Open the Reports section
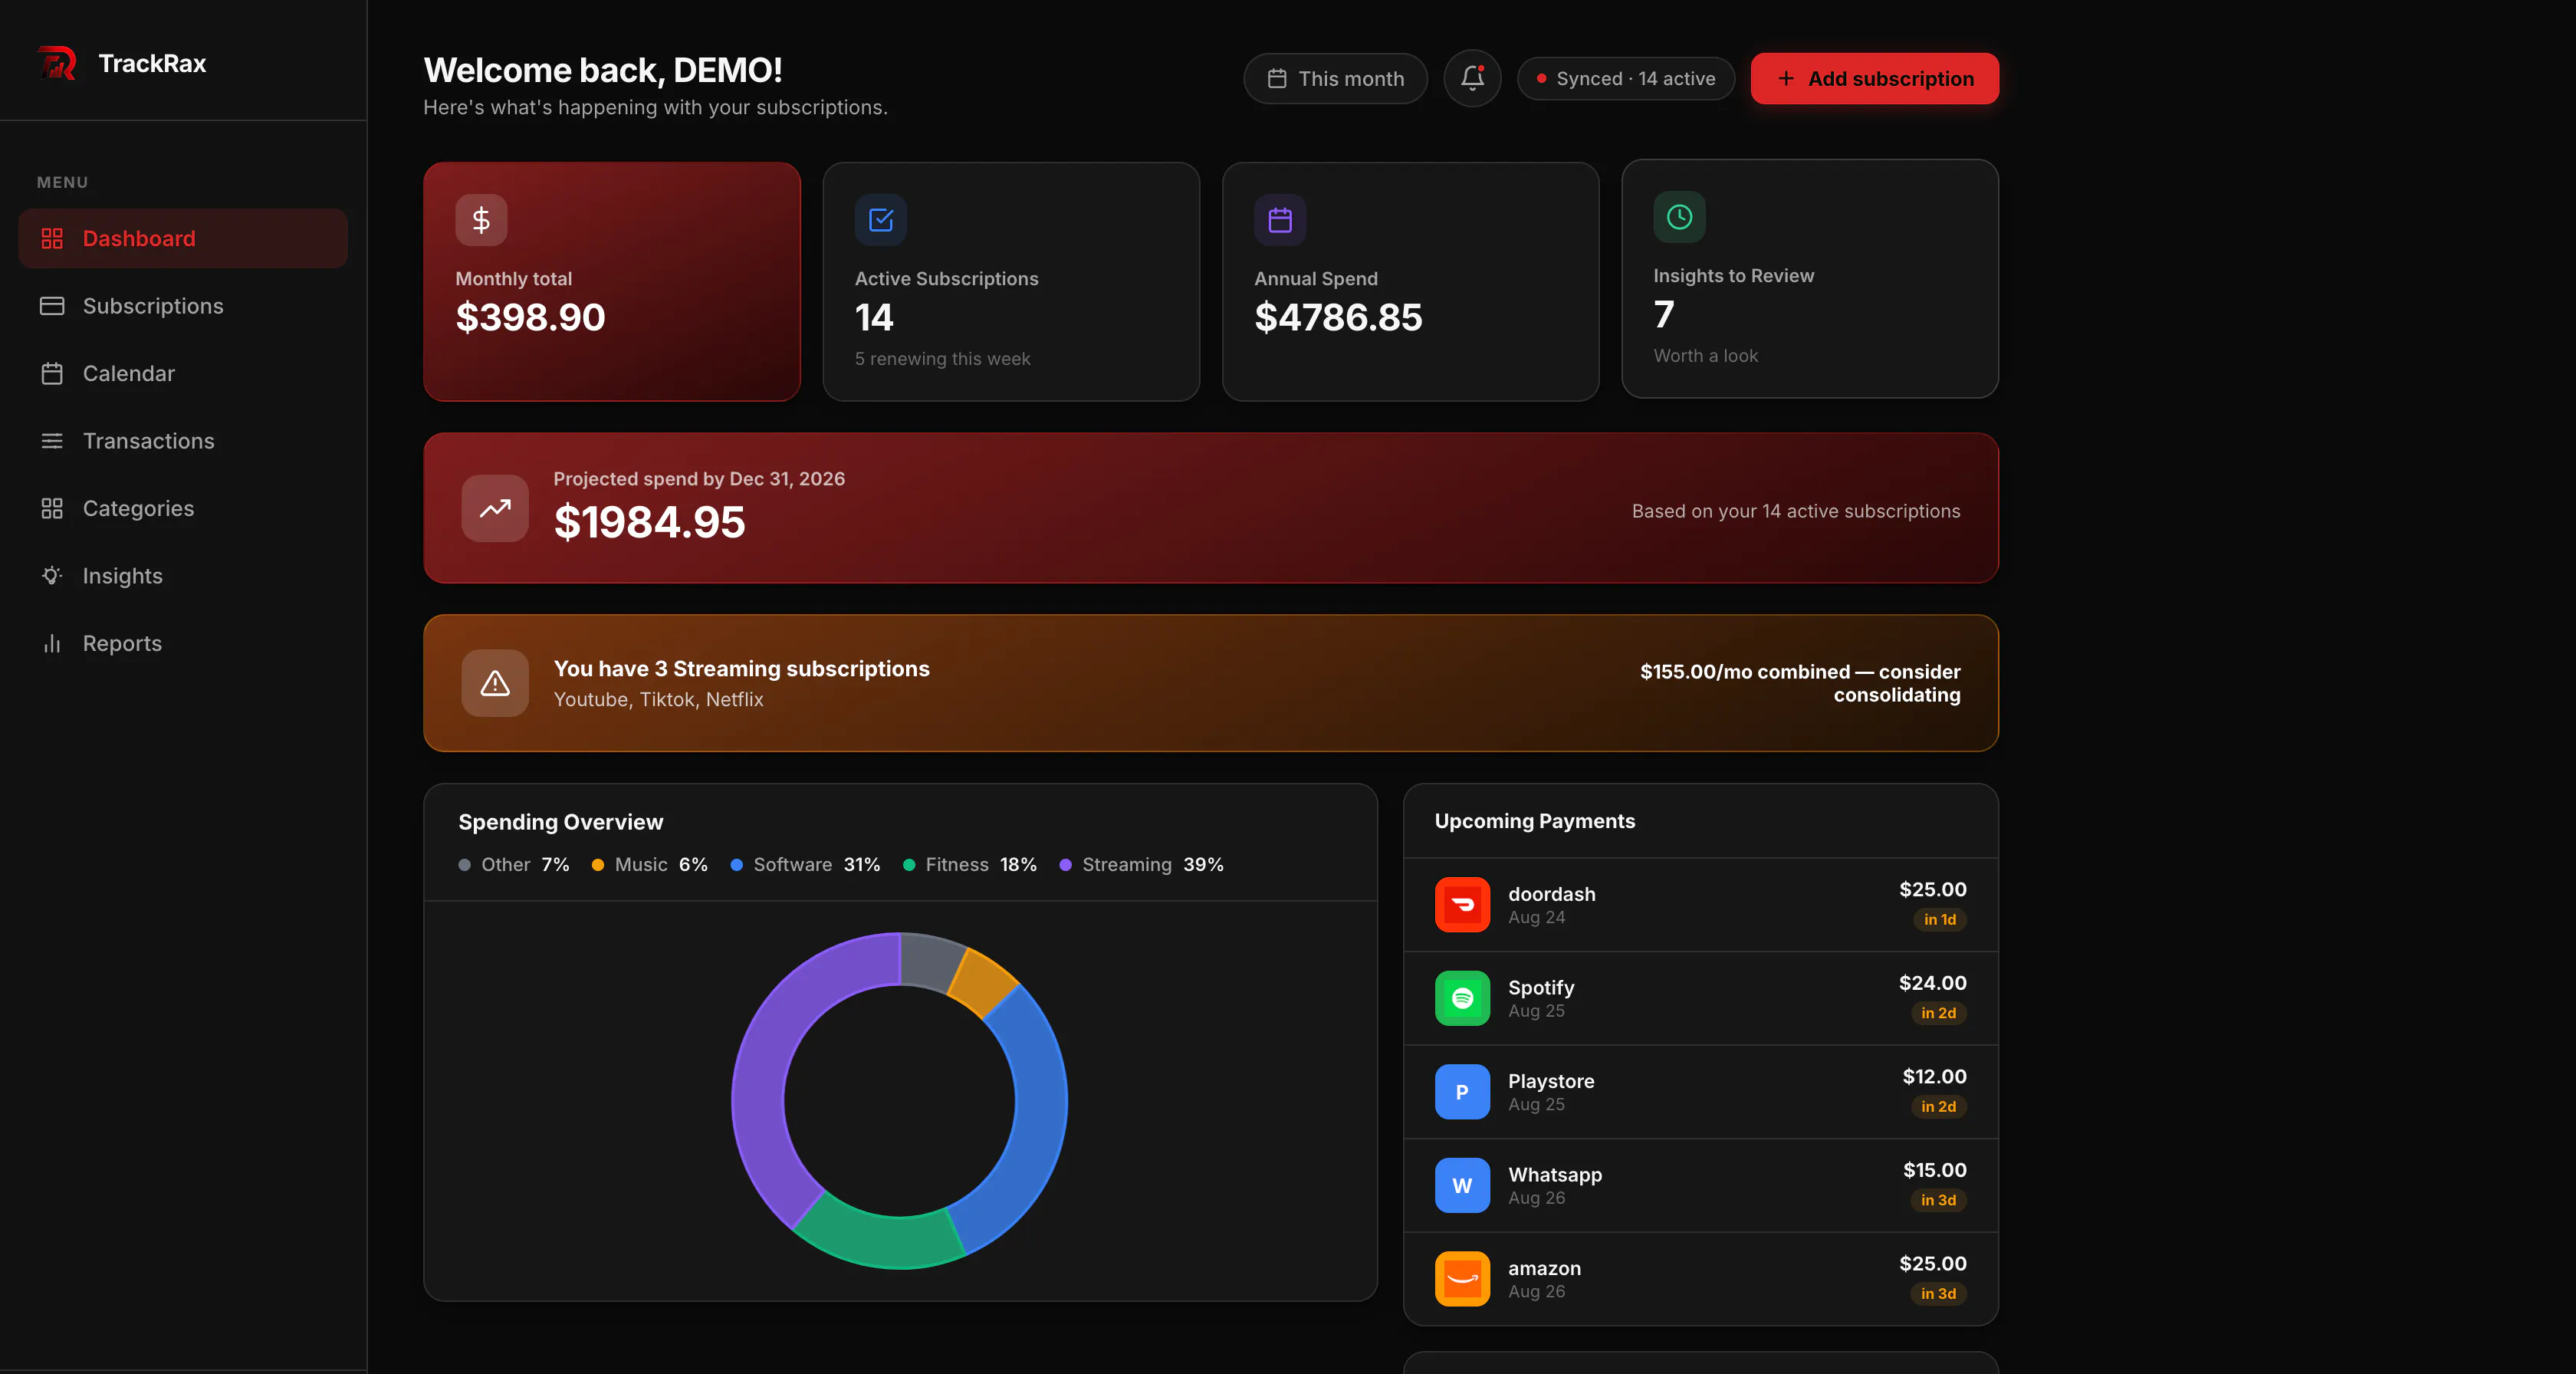 coord(183,643)
